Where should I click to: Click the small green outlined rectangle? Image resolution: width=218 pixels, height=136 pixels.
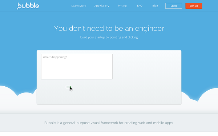click(68, 87)
